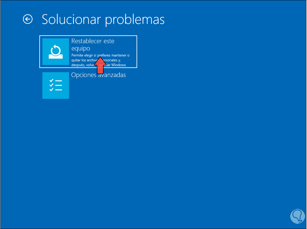Click the checklist icon for Opciones avanzadas
307x229 pixels.
pos(56,85)
